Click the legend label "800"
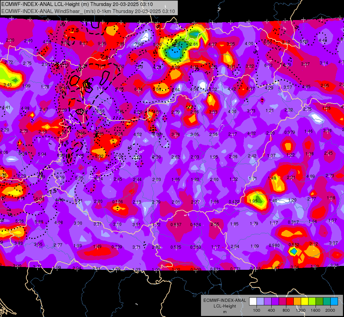This screenshot has width=344, height=317. click(x=286, y=310)
